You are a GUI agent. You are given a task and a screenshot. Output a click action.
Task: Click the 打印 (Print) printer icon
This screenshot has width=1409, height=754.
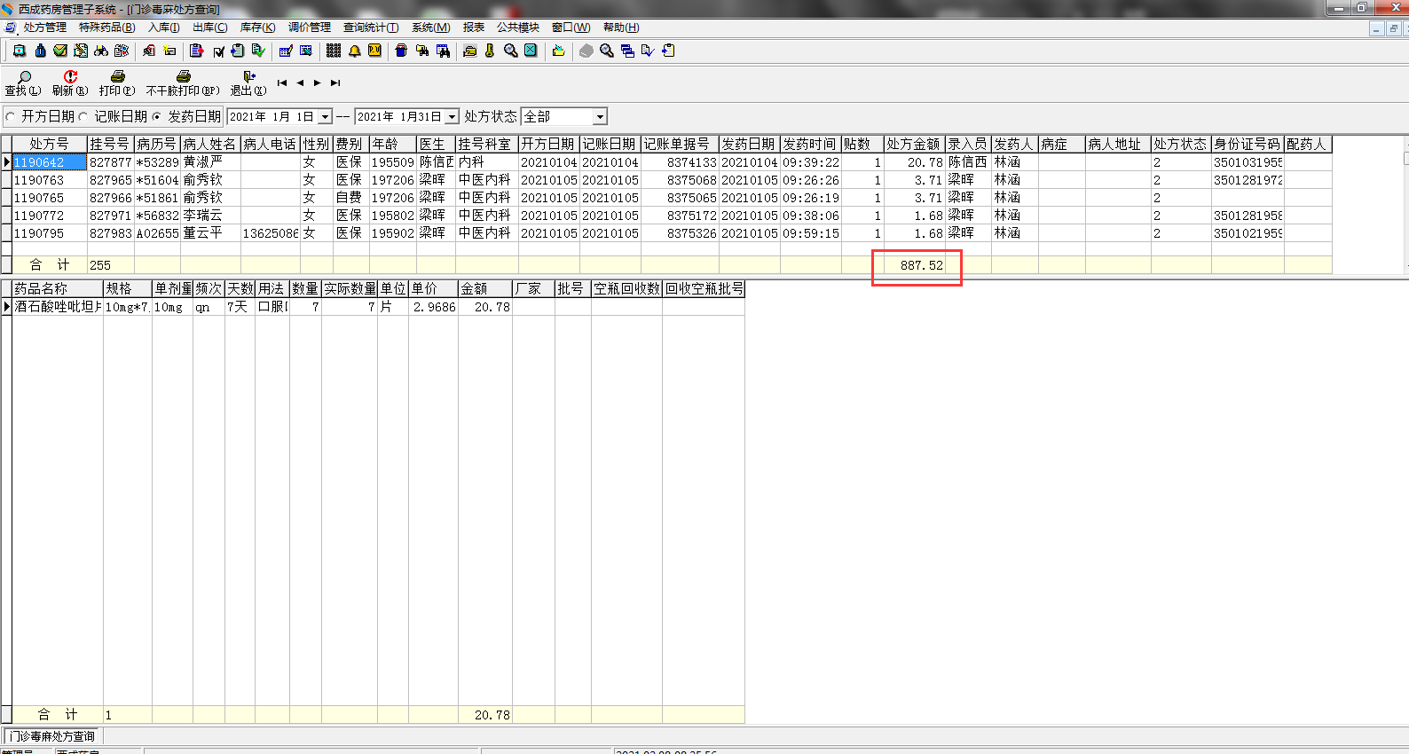point(117,78)
